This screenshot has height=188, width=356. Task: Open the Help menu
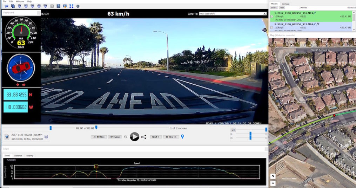pos(29,1)
